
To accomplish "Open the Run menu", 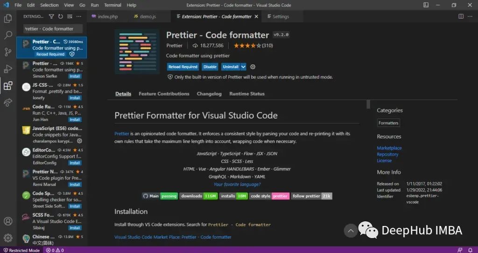I will [x=94, y=5].
